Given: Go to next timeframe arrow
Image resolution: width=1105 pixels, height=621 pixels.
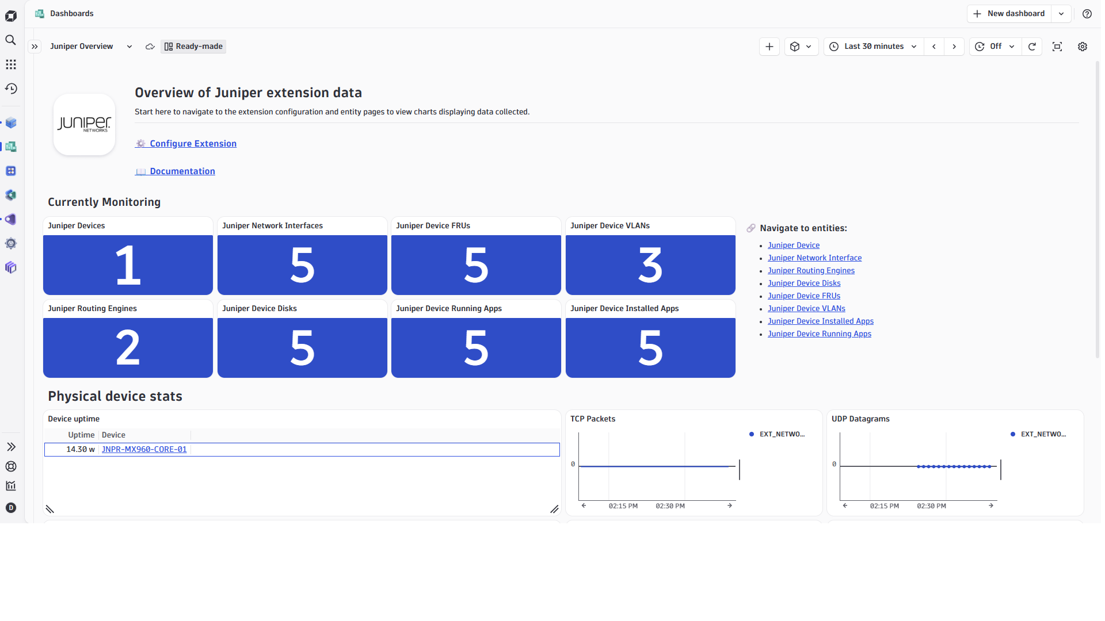Looking at the screenshot, I should point(954,47).
